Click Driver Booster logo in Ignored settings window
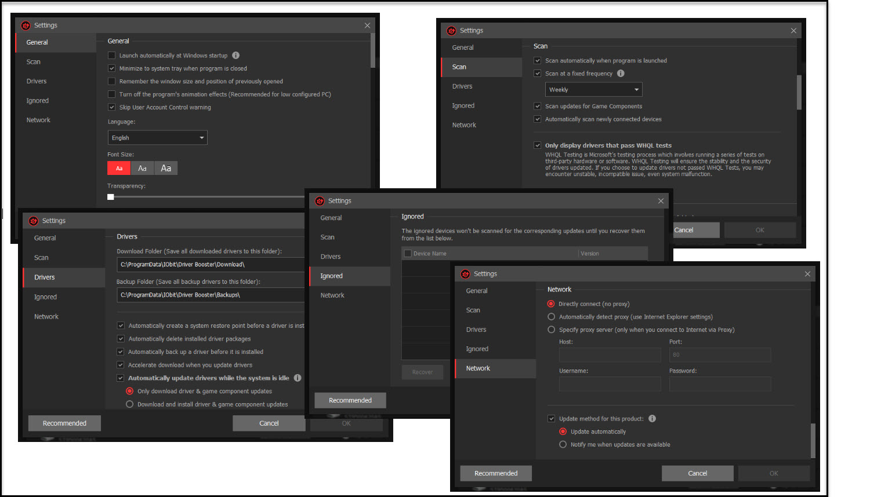Viewport: 870px width, 497px height. 320,201
